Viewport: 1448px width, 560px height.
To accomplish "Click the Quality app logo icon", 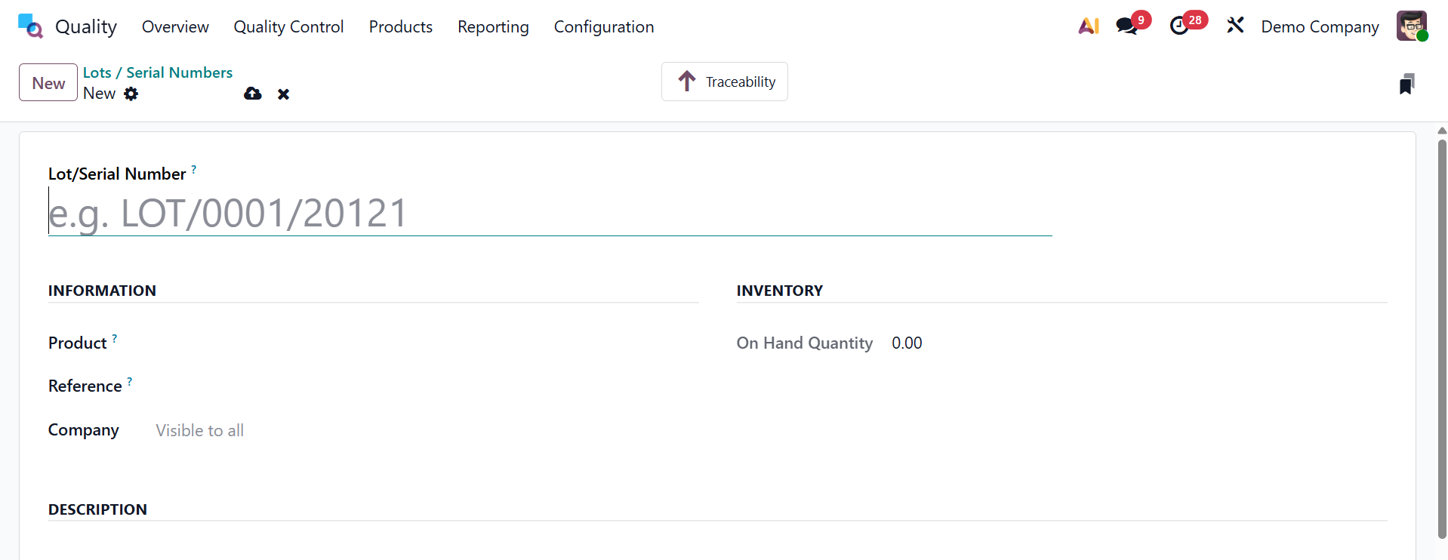I will [x=30, y=26].
